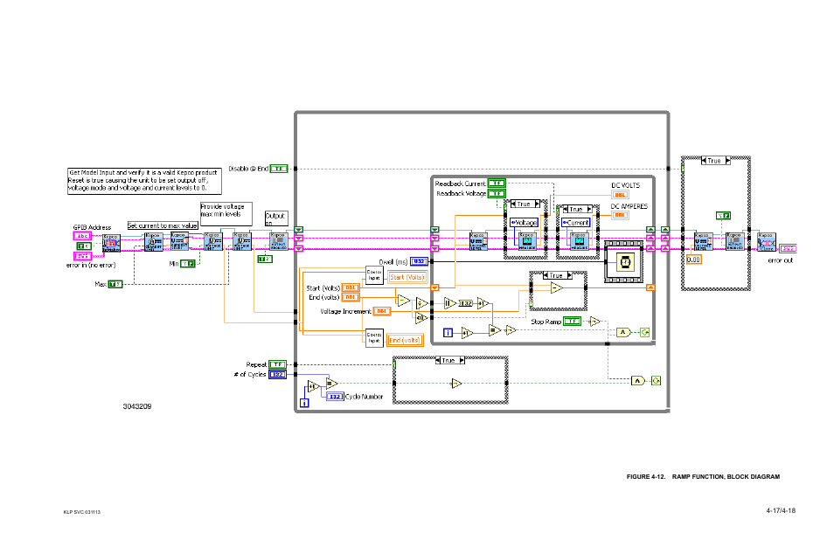834x540 pixels.
Task: Click the 'Provide voltage max min levels' comment
Action: [226, 214]
